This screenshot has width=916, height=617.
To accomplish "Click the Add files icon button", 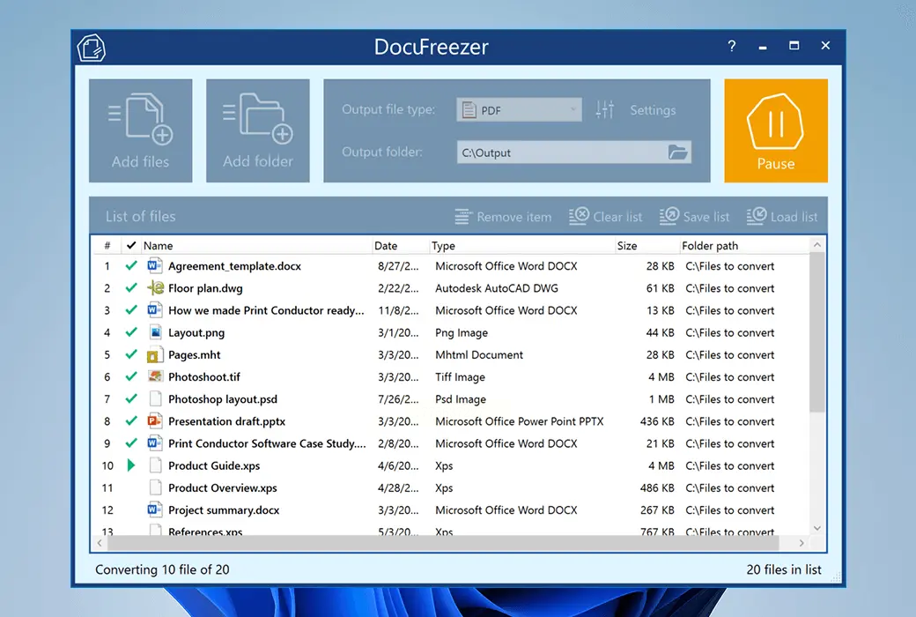I will tap(141, 130).
